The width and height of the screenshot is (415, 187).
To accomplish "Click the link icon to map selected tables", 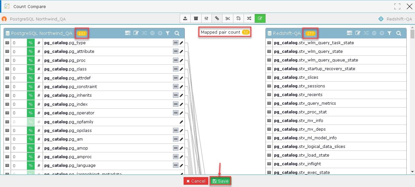I will (x=217, y=18).
